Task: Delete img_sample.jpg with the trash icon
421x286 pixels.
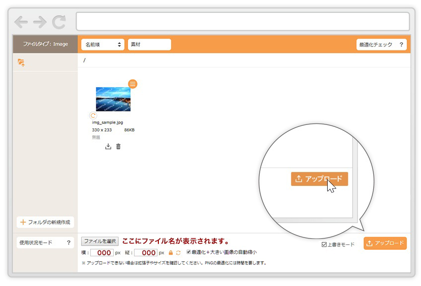Action: (x=118, y=146)
